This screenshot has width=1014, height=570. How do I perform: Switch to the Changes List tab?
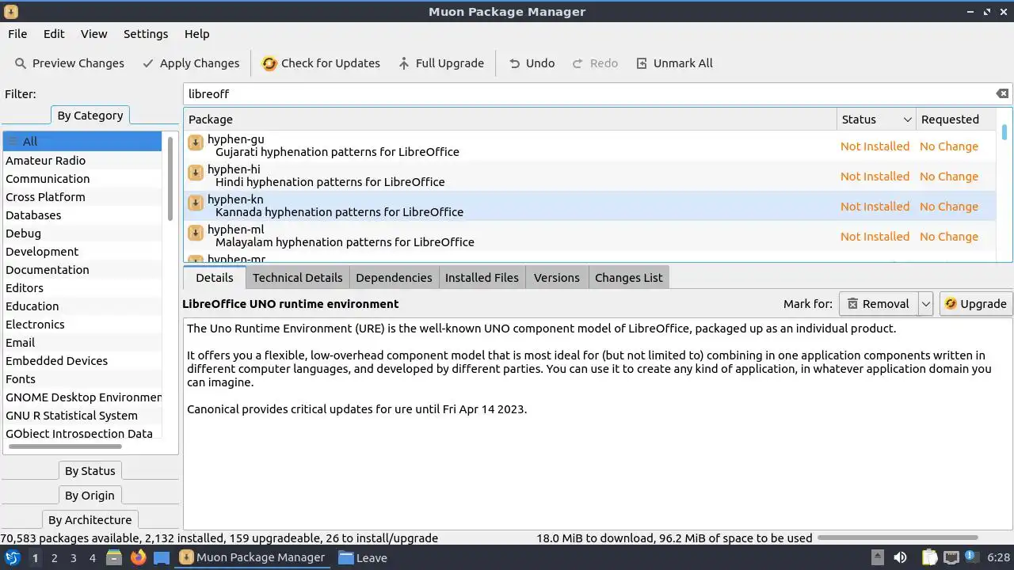coord(628,278)
